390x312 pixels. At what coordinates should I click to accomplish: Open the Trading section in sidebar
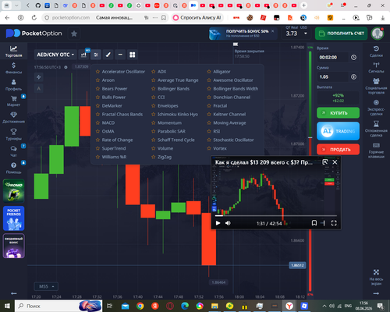(13, 51)
